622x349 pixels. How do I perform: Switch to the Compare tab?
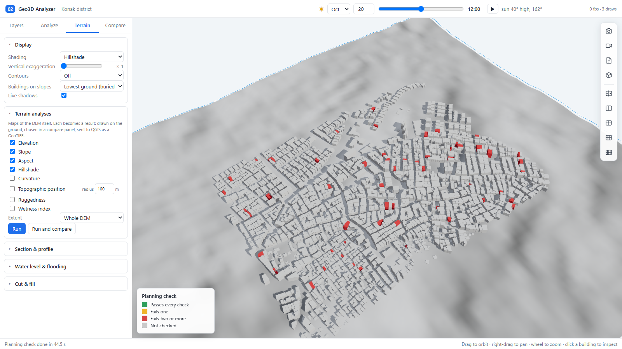click(x=115, y=25)
